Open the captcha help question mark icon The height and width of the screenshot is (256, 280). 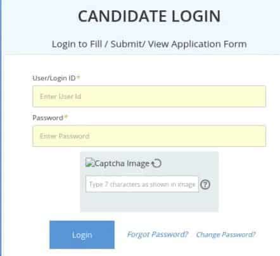coord(205,184)
